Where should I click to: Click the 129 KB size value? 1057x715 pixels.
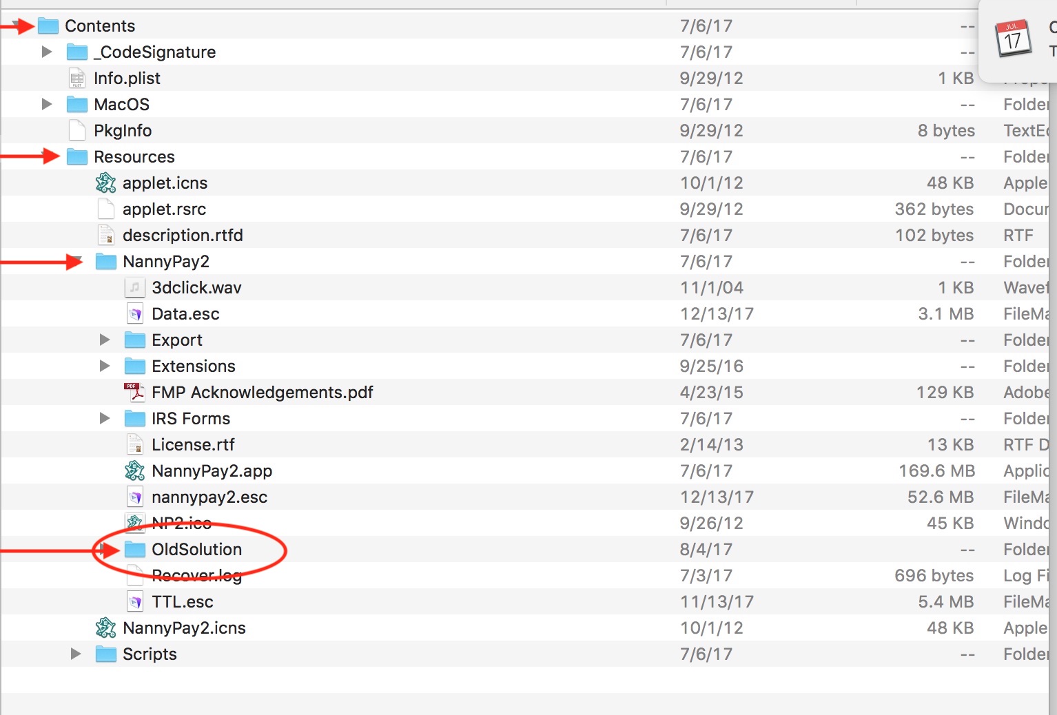pos(945,393)
